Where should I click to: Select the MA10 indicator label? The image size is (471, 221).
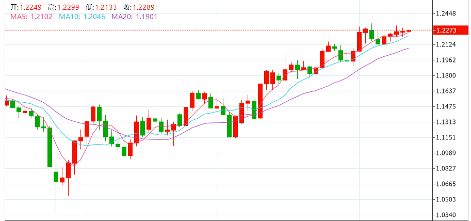click(x=82, y=17)
